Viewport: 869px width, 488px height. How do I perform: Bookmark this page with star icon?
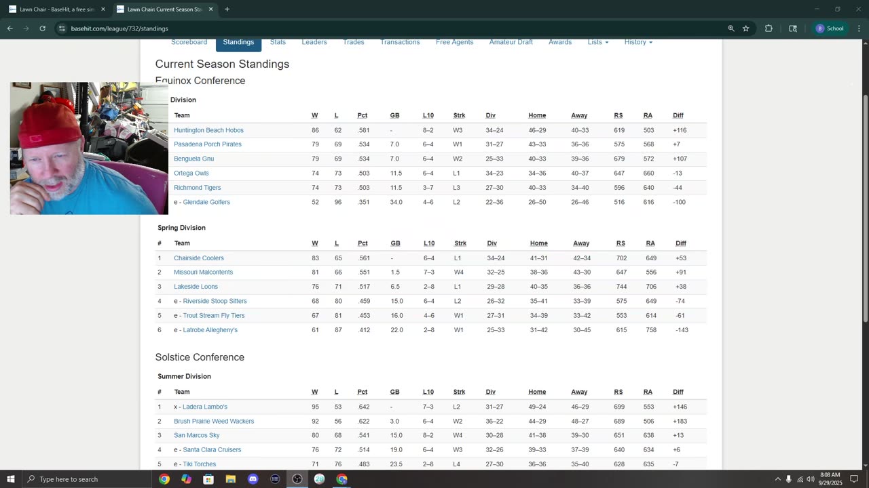(x=746, y=28)
